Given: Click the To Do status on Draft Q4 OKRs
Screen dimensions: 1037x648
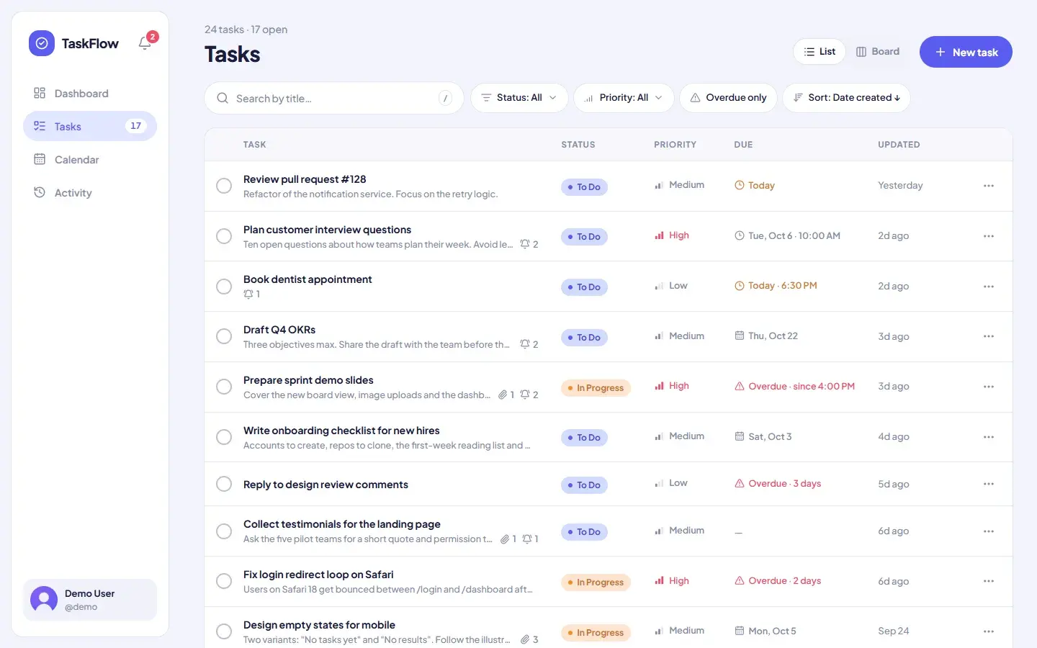Looking at the screenshot, I should pos(584,338).
